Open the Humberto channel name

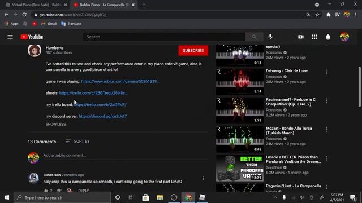(54, 48)
